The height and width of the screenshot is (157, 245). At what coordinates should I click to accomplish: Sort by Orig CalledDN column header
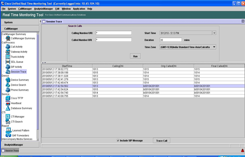169,66
